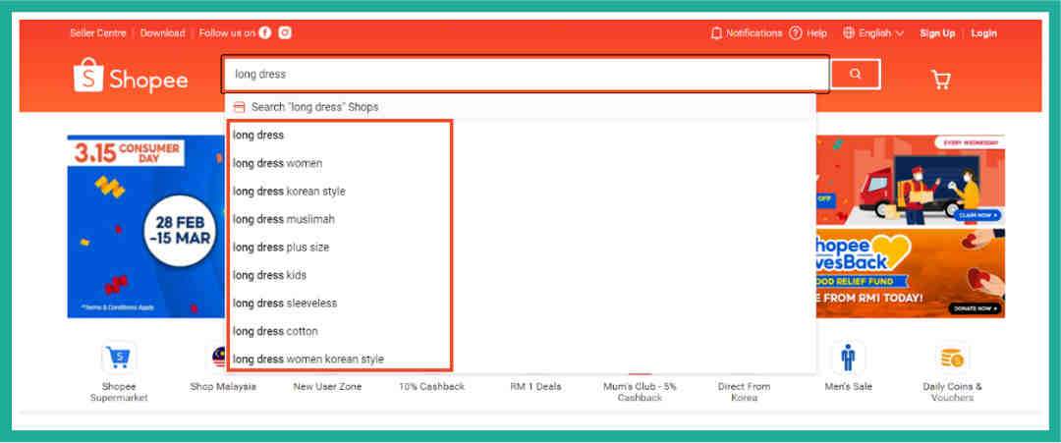1061x443 pixels.
Task: Open Shop Malaysia category
Action: (223, 387)
